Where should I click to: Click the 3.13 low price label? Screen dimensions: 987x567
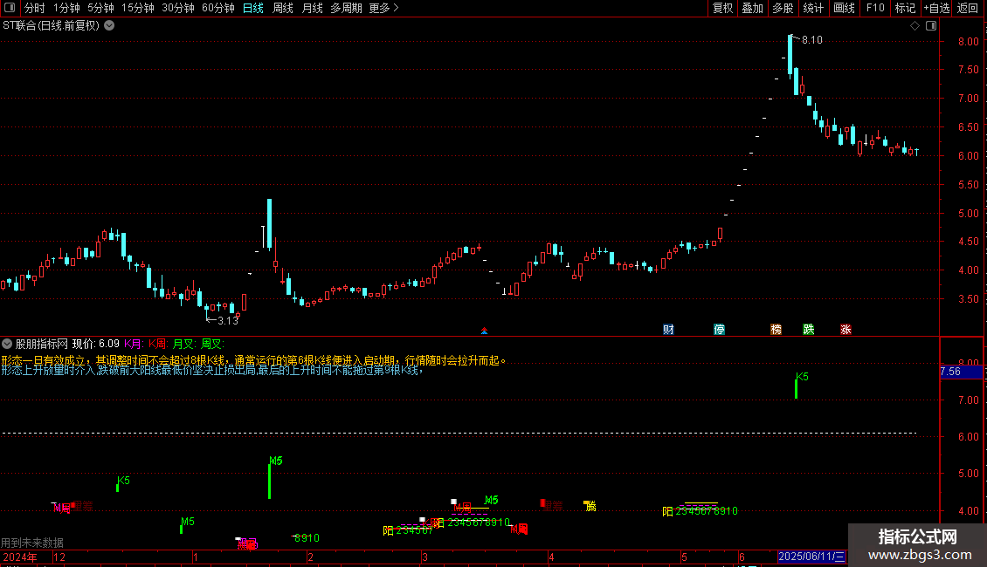228,321
